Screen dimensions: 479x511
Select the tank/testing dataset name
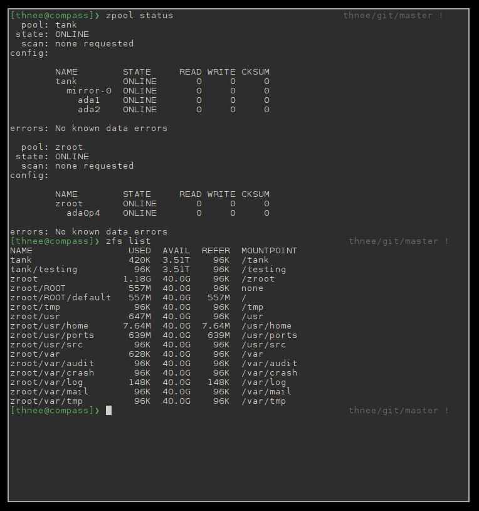[x=43, y=269]
